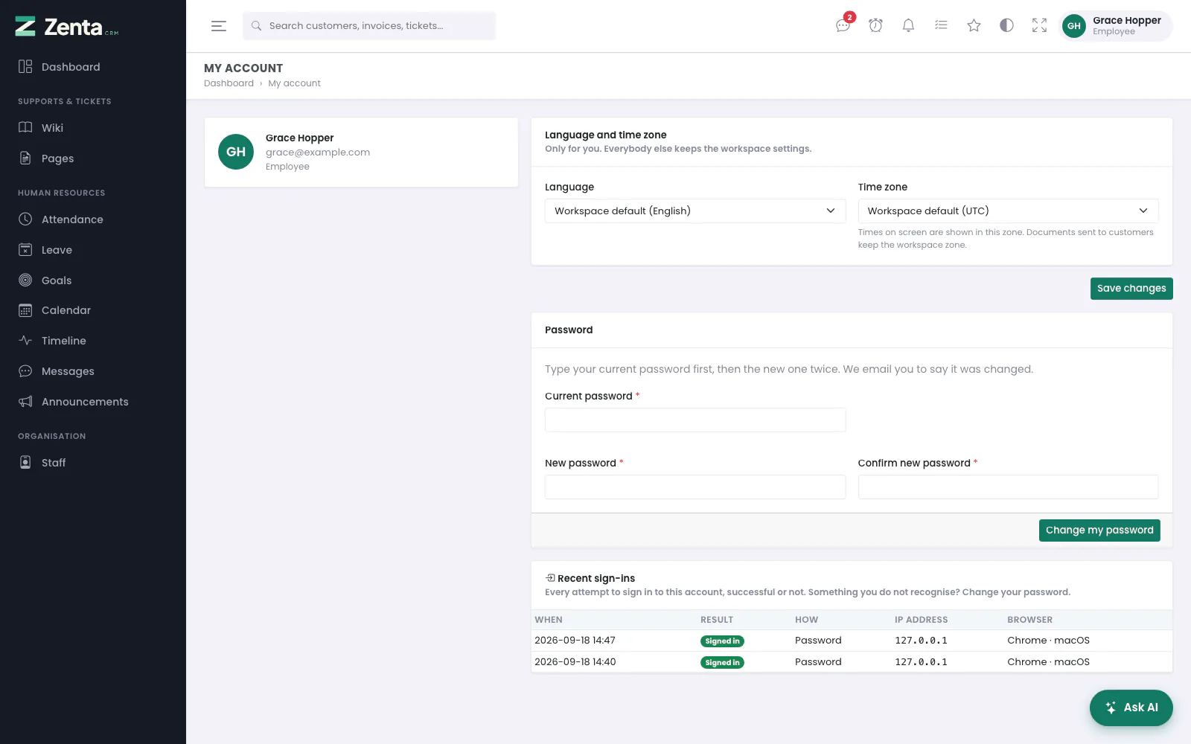Open the Time zone dropdown
This screenshot has height=744, width=1191.
tap(1008, 211)
